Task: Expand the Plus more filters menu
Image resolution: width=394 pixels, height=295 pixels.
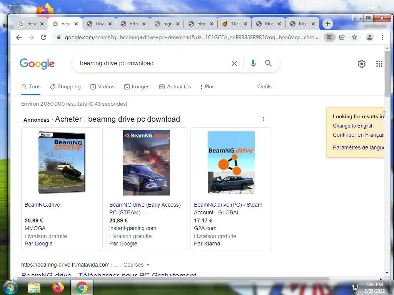Action: pos(207,87)
